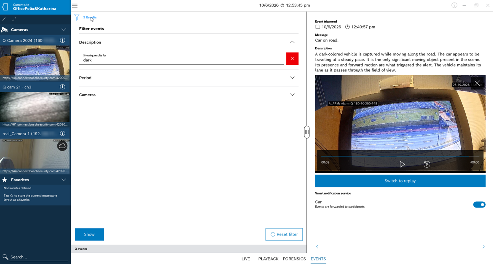Collapse the Description filter section
The height and width of the screenshot is (264, 493).
292,42
